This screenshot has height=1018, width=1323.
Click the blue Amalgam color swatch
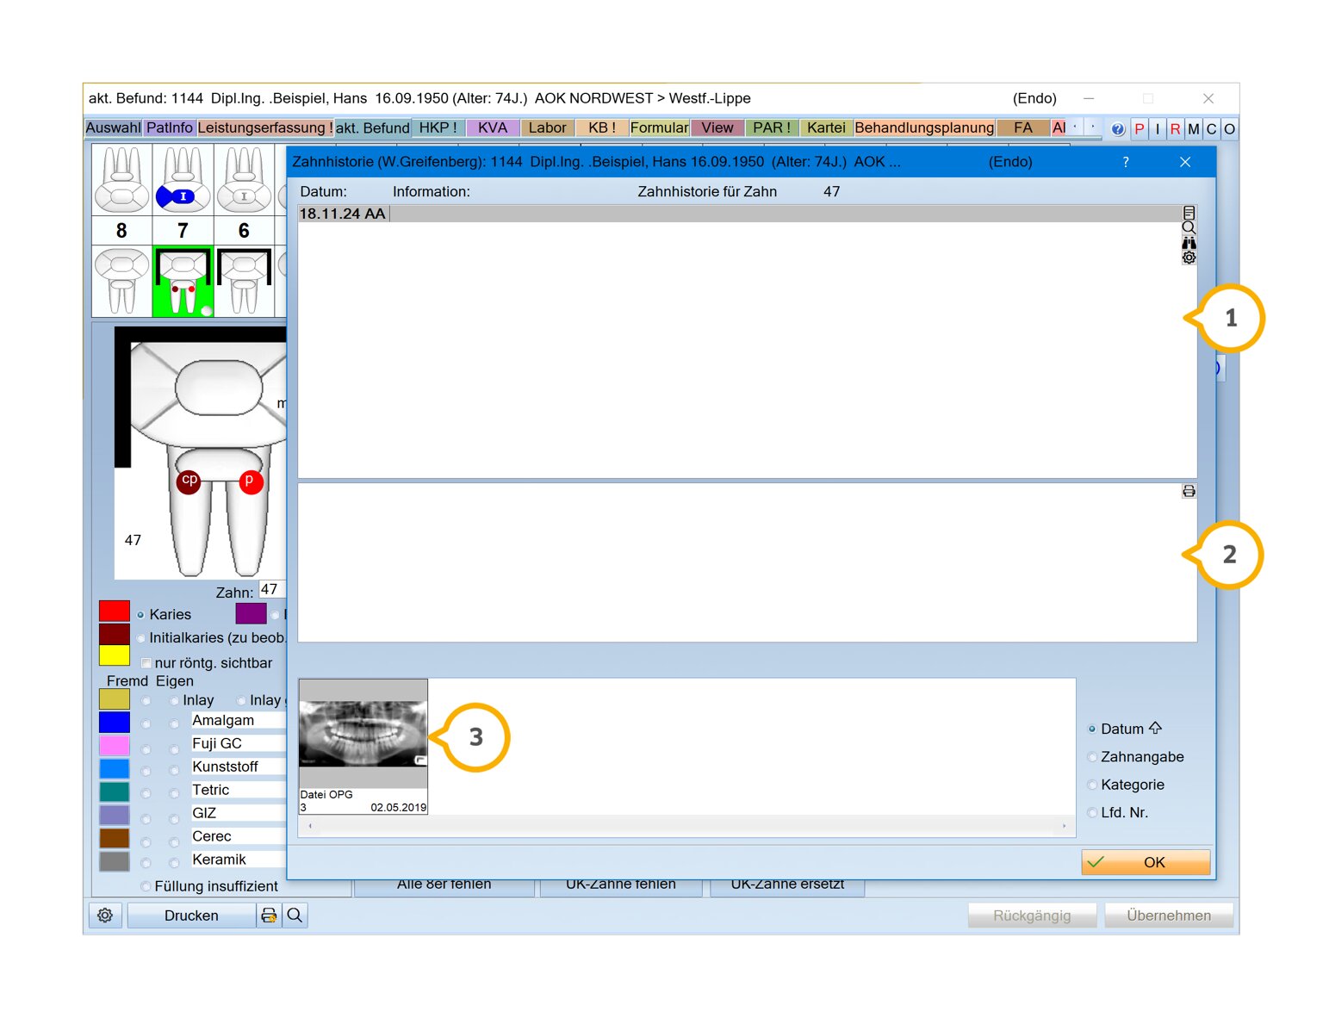(x=115, y=722)
